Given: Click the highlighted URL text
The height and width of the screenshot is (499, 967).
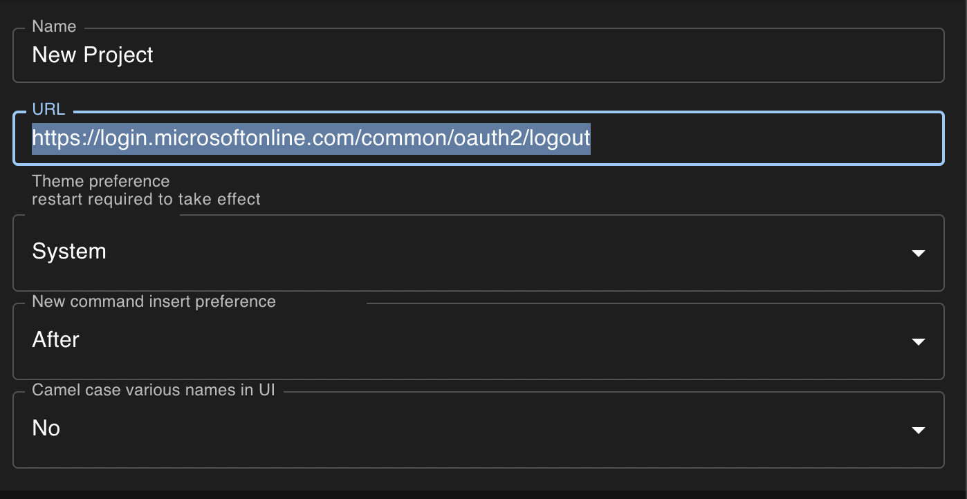Looking at the screenshot, I should pos(311,138).
